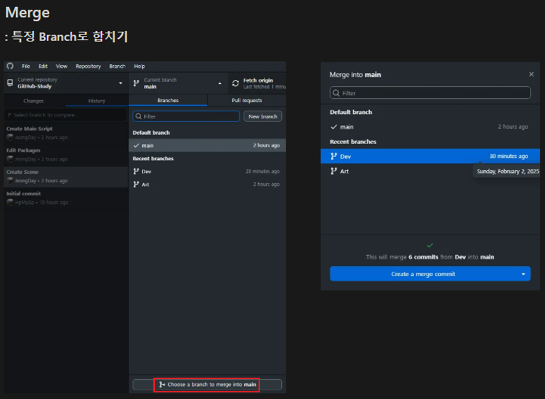Select Art branch in merge dialog
The image size is (545, 399).
(x=430, y=171)
